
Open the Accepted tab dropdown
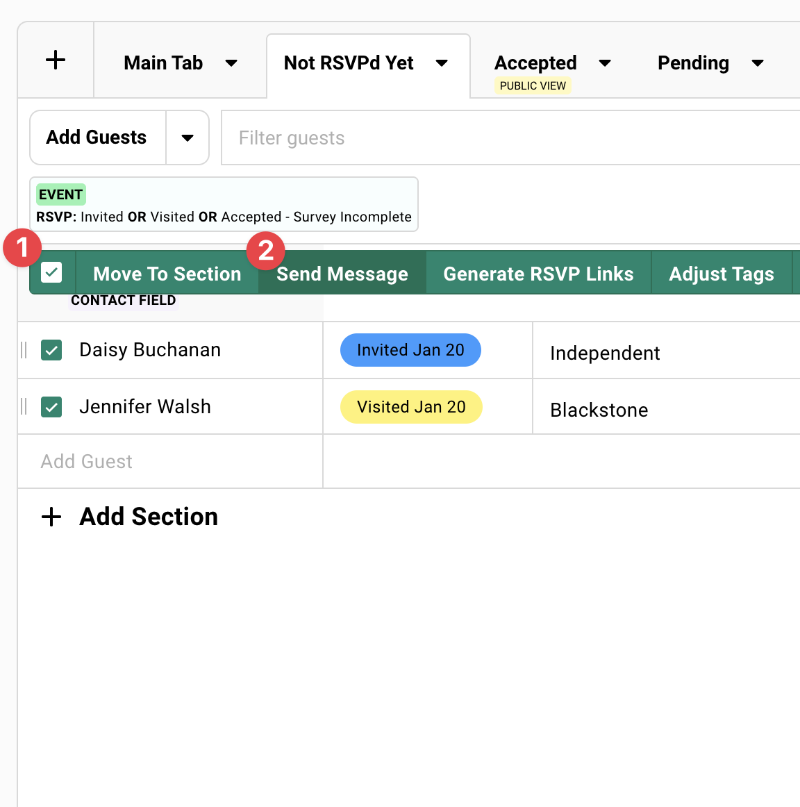click(605, 63)
